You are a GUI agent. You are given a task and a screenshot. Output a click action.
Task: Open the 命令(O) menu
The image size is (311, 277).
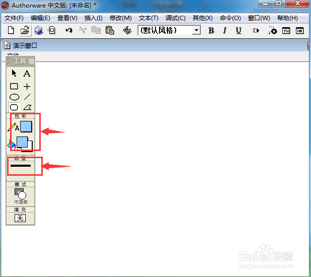pos(230,18)
